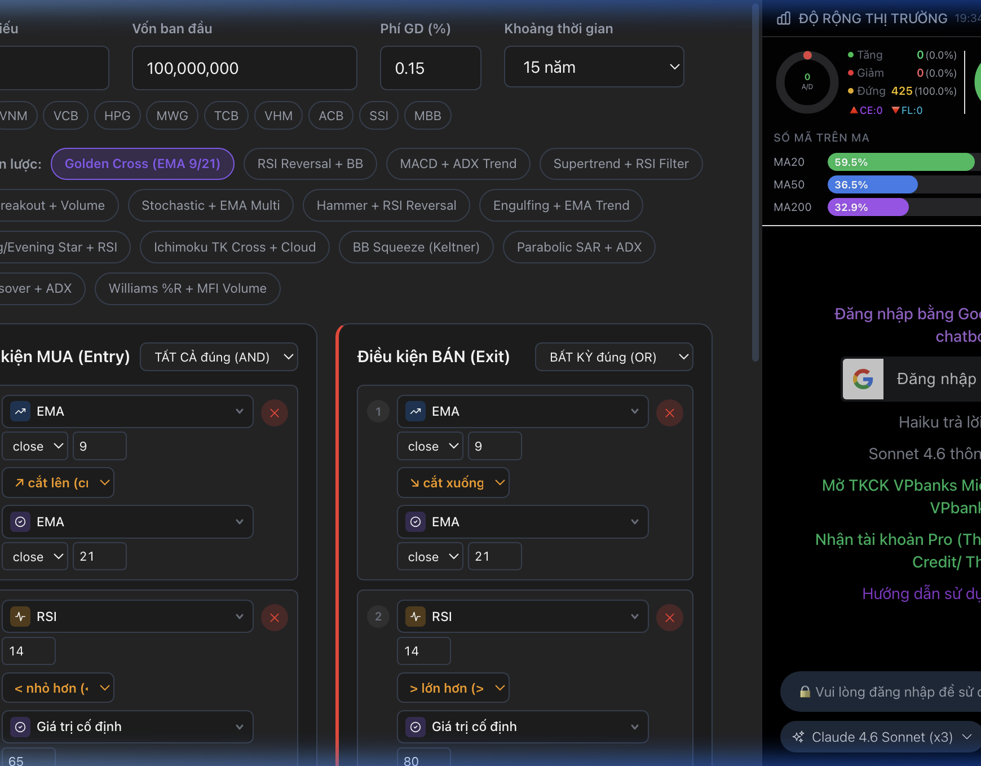Open the cắt xuống operator dropdown

point(453,483)
